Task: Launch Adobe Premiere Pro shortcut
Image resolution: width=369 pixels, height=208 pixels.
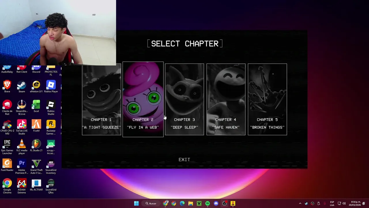Action: [x=22, y=167]
